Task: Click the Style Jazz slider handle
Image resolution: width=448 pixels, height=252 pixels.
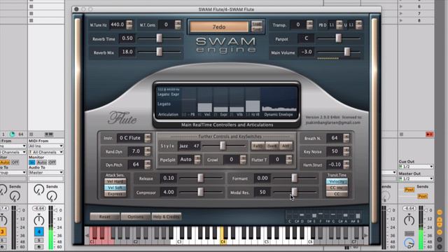Action: [x=223, y=146]
